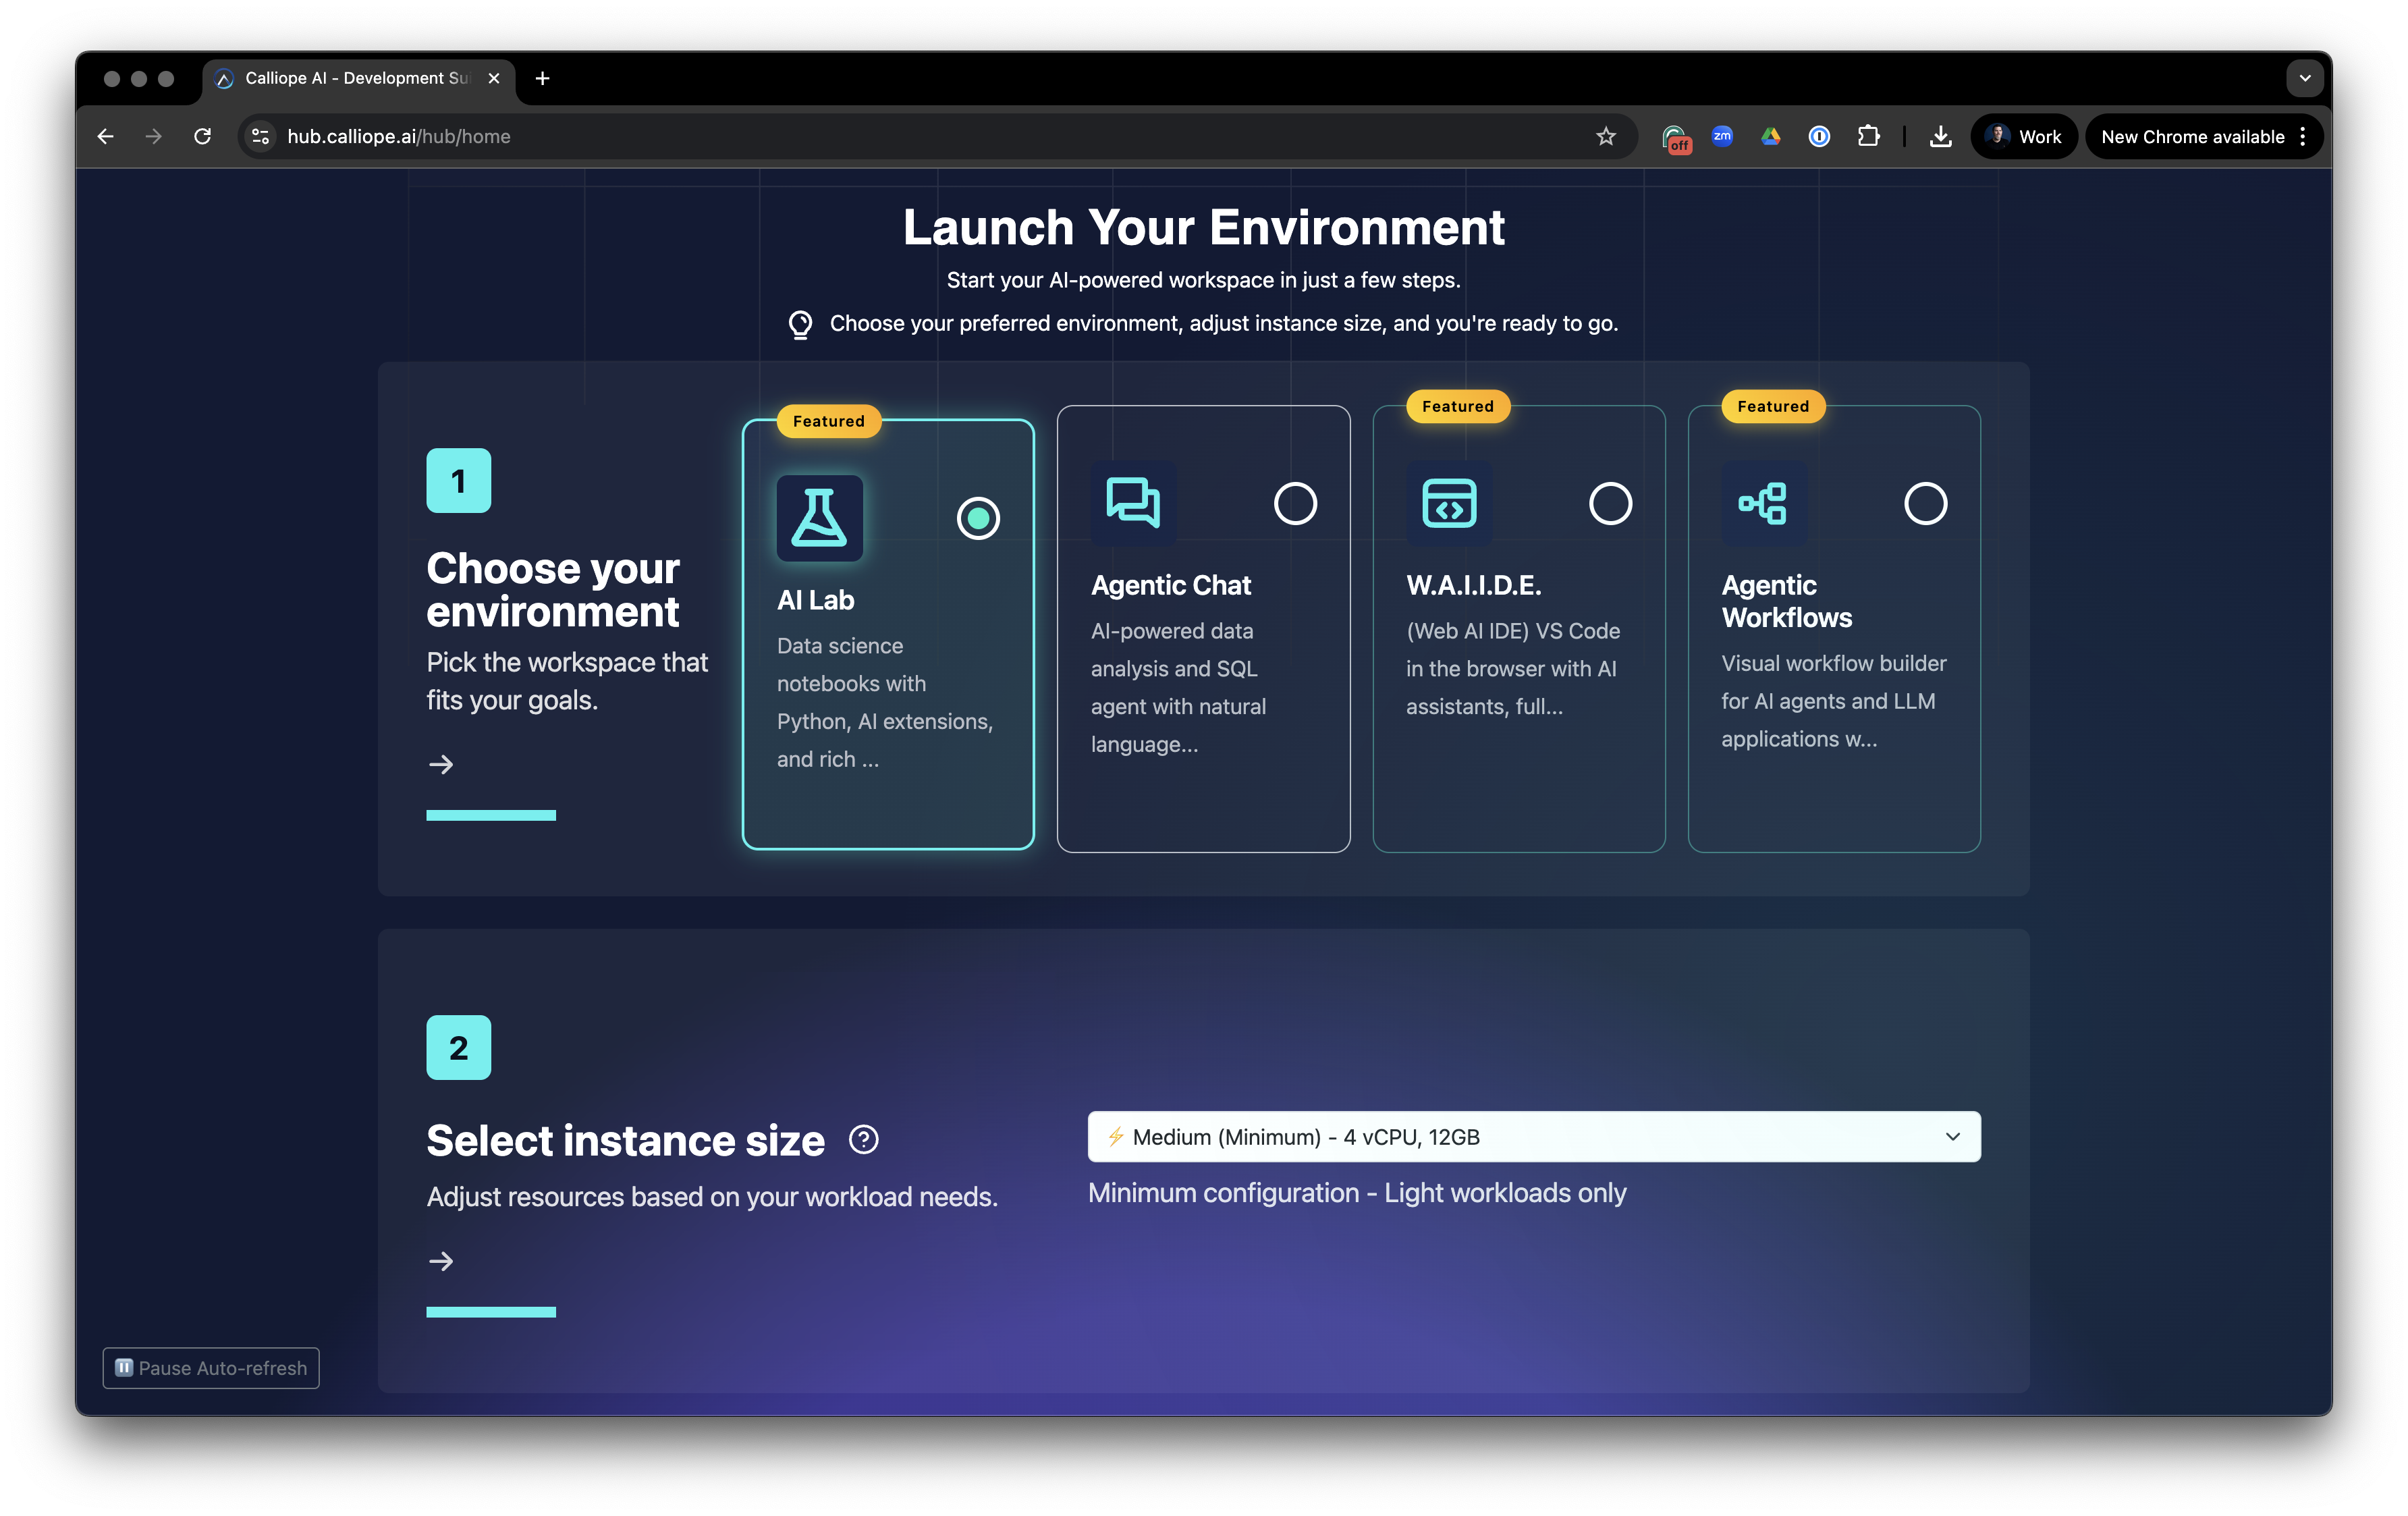
Task: Open the Work profile menu
Action: [x=2023, y=136]
